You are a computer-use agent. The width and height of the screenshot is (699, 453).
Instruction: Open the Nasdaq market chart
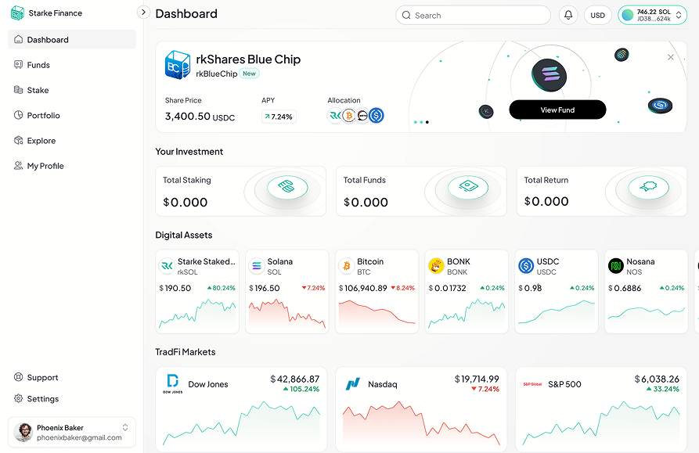(x=421, y=423)
